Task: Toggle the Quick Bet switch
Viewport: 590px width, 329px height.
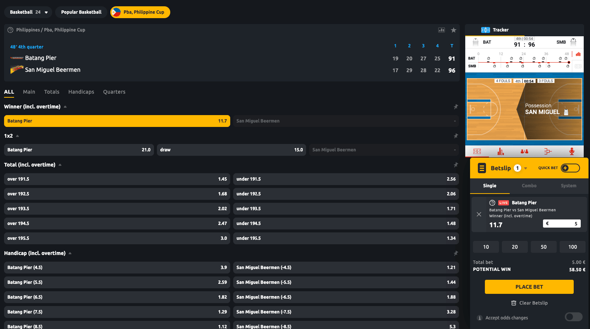Action: [570, 168]
